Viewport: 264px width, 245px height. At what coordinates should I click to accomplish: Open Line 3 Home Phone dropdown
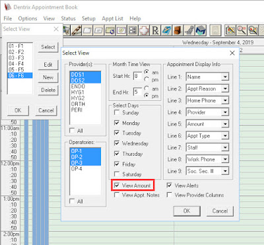[225, 100]
